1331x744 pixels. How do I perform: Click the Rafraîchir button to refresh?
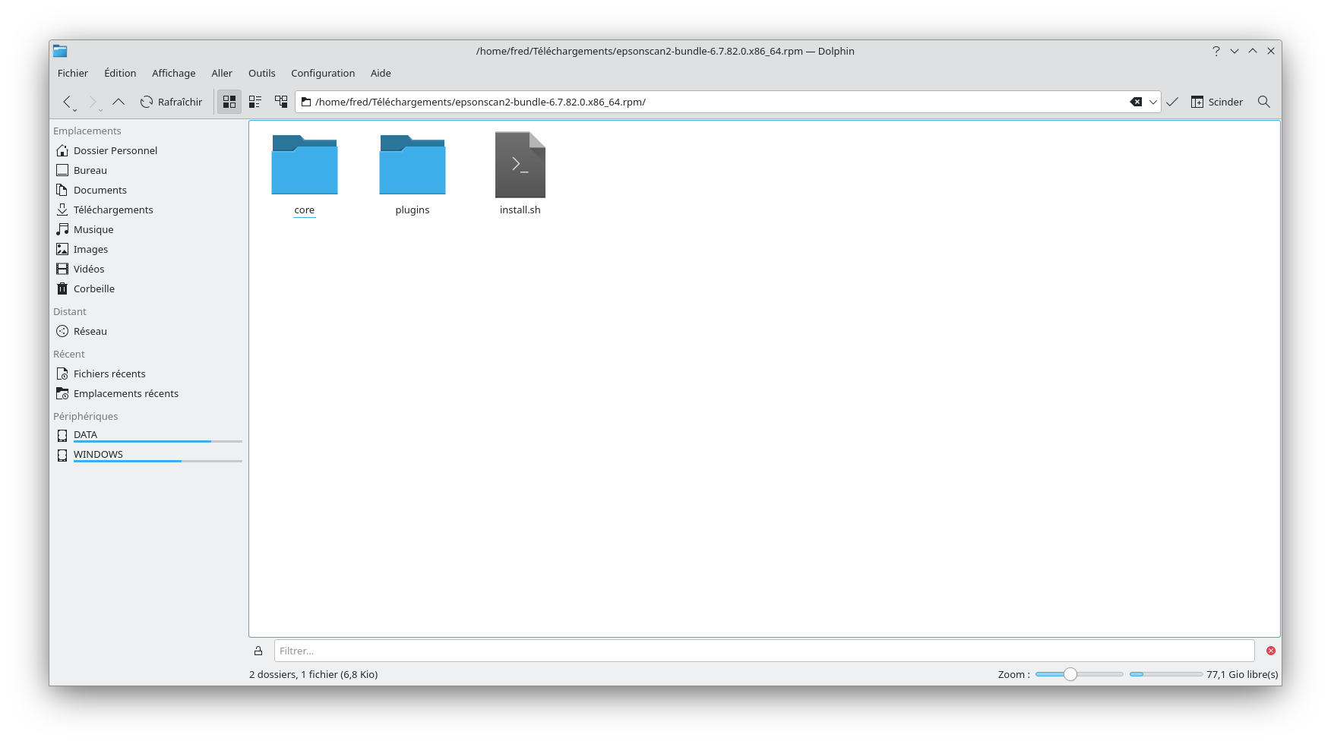171,101
